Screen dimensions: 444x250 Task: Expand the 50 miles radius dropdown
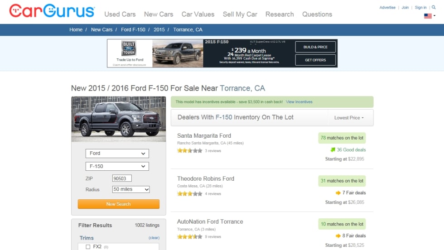click(131, 189)
